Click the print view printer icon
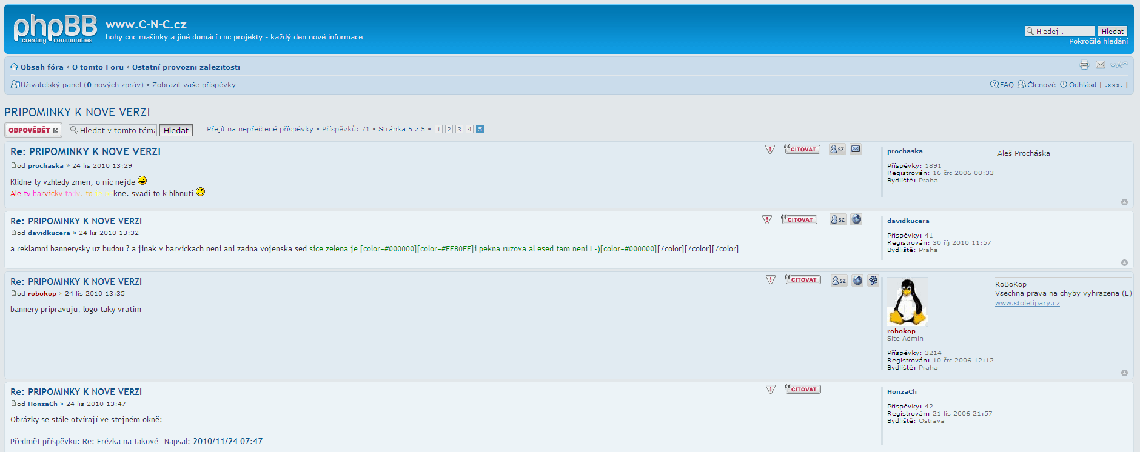 pos(1084,65)
